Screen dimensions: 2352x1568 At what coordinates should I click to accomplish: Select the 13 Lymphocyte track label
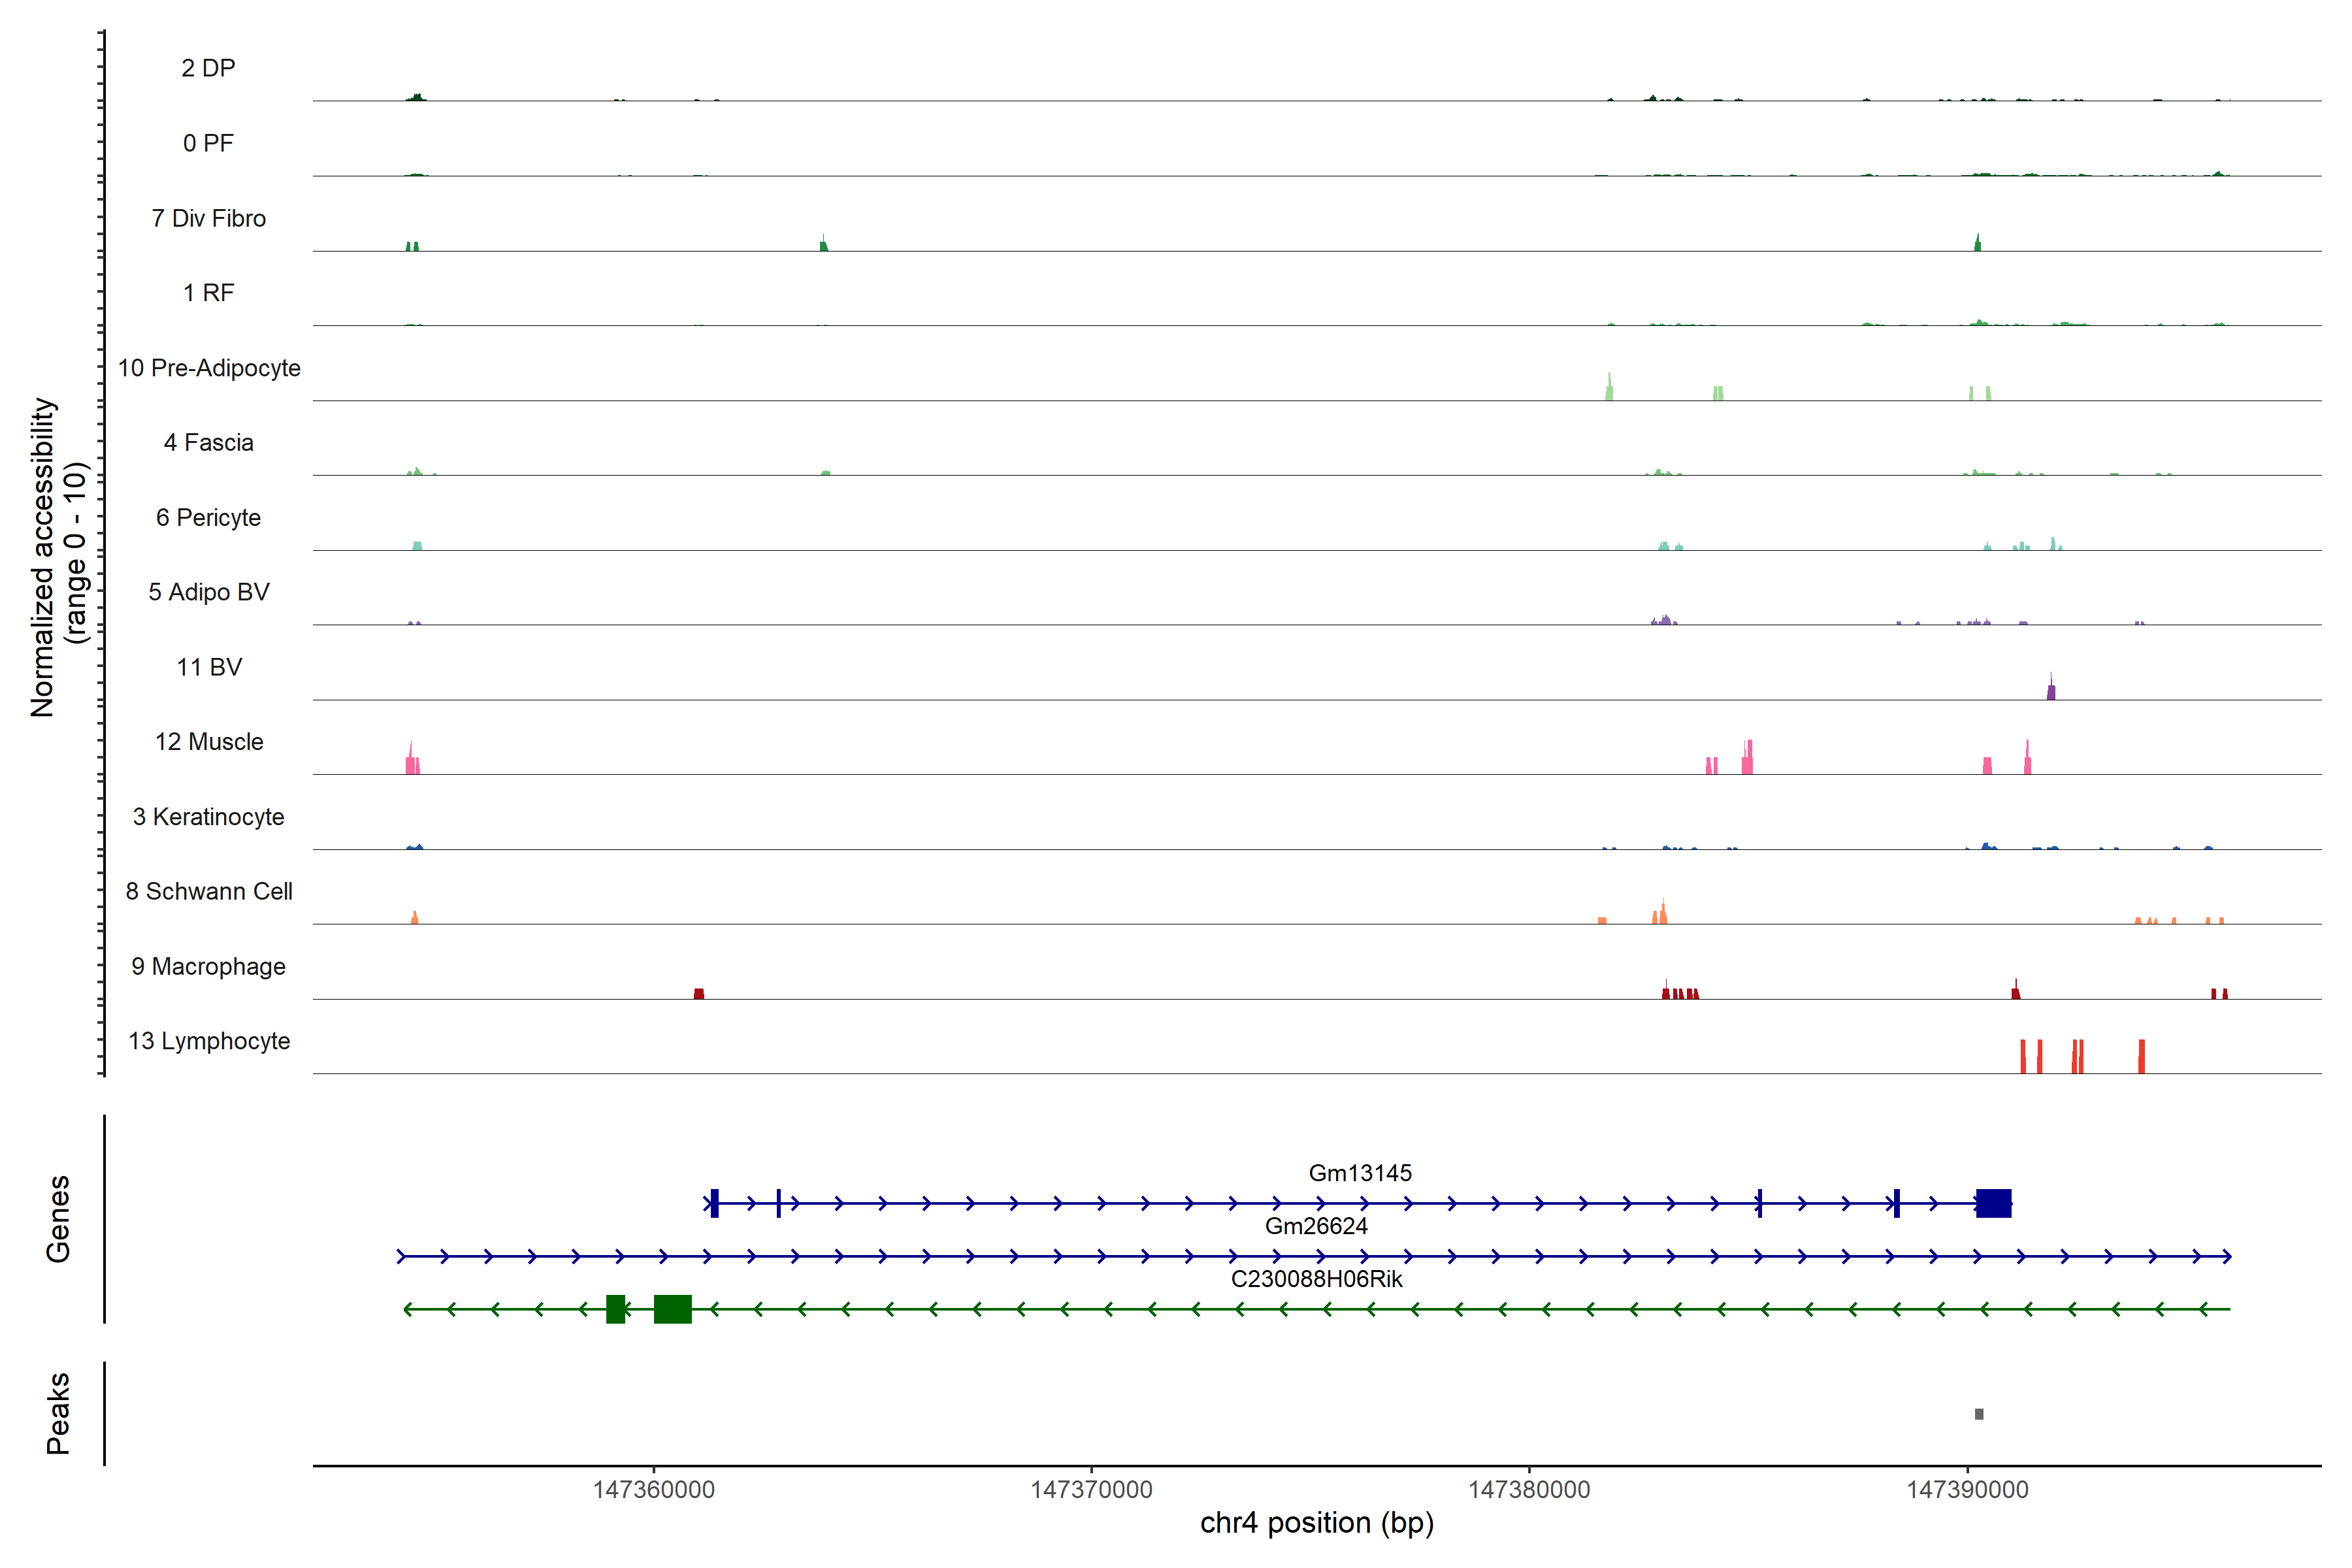click(209, 1041)
